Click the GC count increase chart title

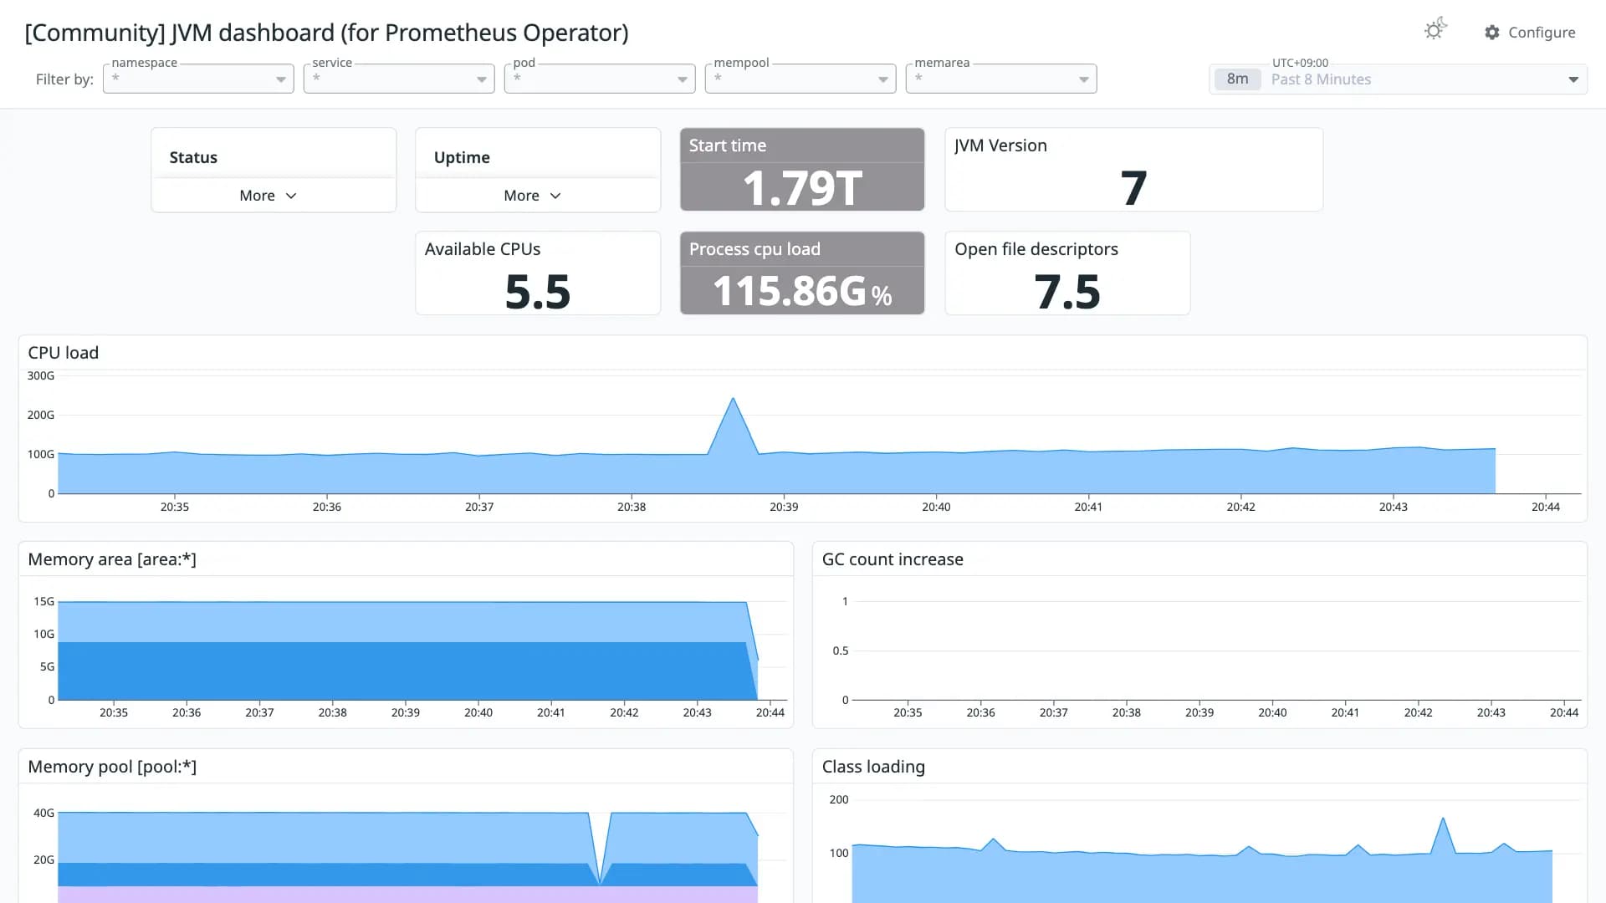tap(893, 559)
